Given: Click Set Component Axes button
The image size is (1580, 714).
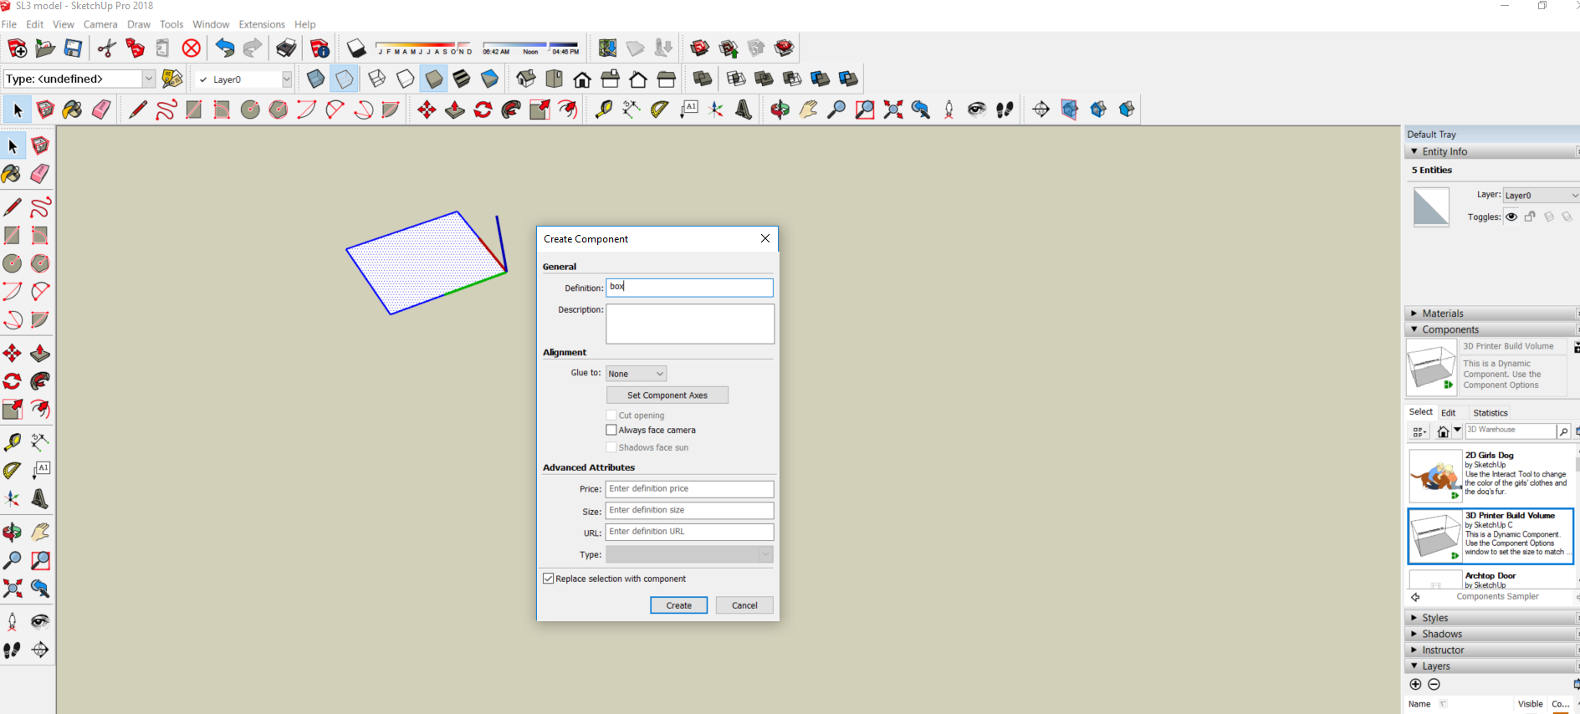Looking at the screenshot, I should point(667,395).
